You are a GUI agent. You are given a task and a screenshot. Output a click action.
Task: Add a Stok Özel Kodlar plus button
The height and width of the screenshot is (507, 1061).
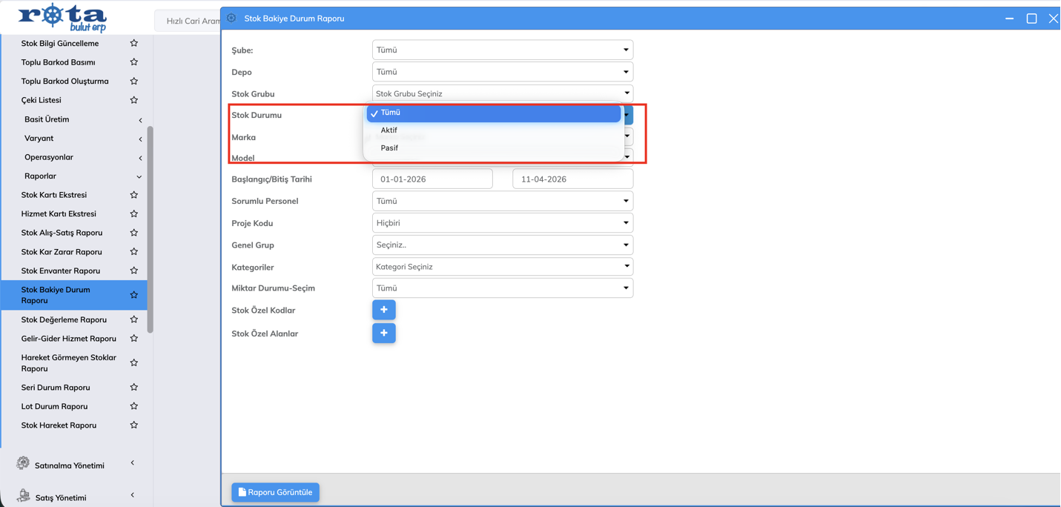coord(383,310)
